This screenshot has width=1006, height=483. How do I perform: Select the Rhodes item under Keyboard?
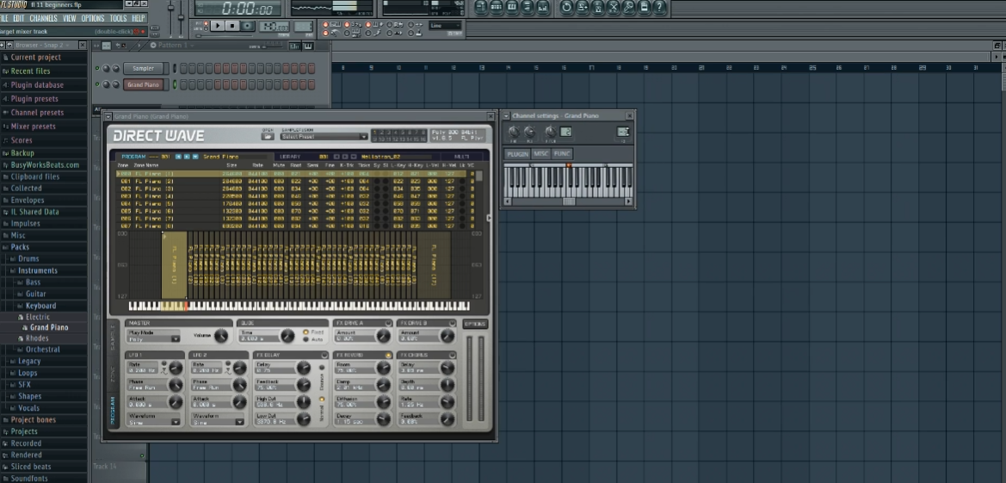pyautogui.click(x=36, y=338)
